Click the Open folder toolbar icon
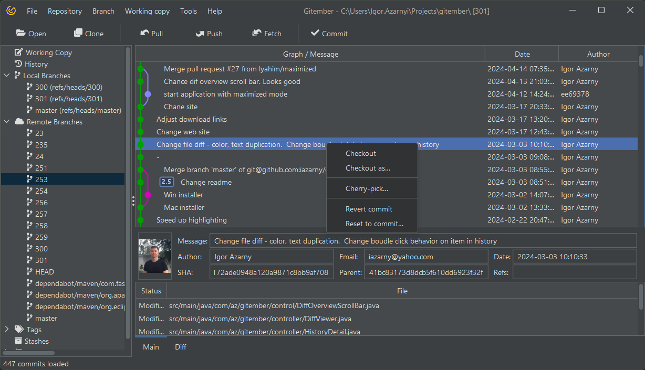This screenshot has height=370, width=645. coord(21,33)
